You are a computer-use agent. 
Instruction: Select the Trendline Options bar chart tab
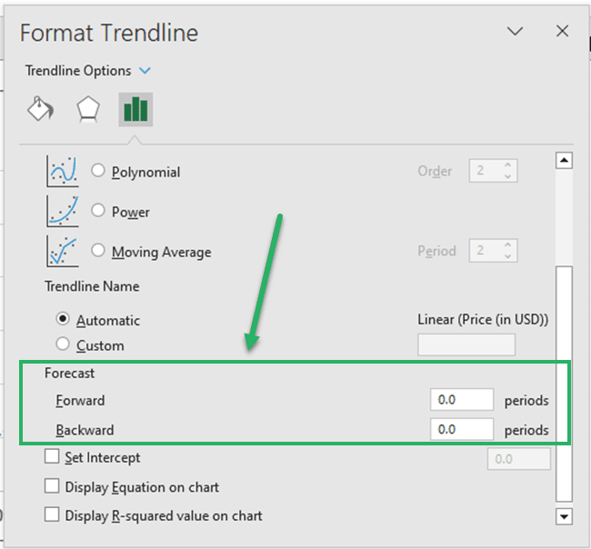[x=135, y=109]
